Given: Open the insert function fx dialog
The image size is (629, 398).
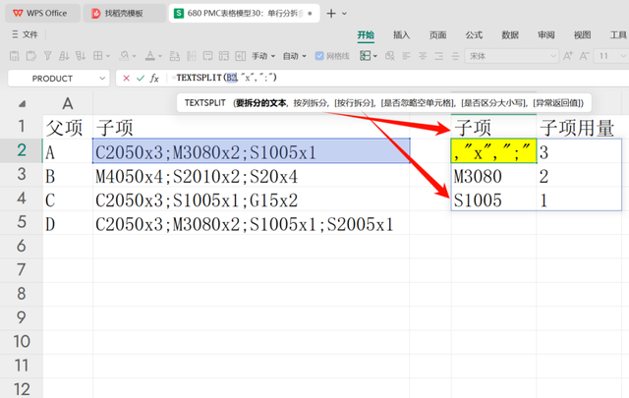Looking at the screenshot, I should tap(157, 77).
